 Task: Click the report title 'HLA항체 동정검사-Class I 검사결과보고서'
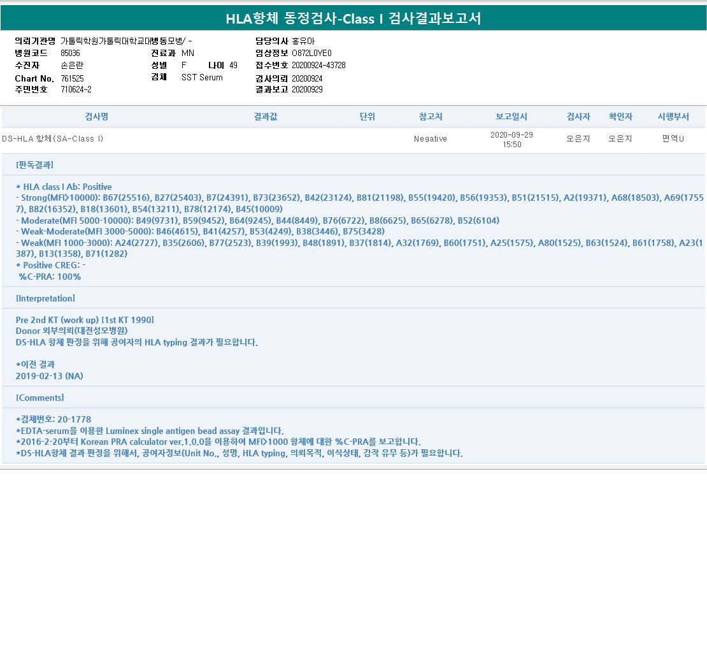[x=353, y=18]
